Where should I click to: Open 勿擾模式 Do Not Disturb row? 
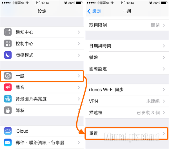(42, 55)
